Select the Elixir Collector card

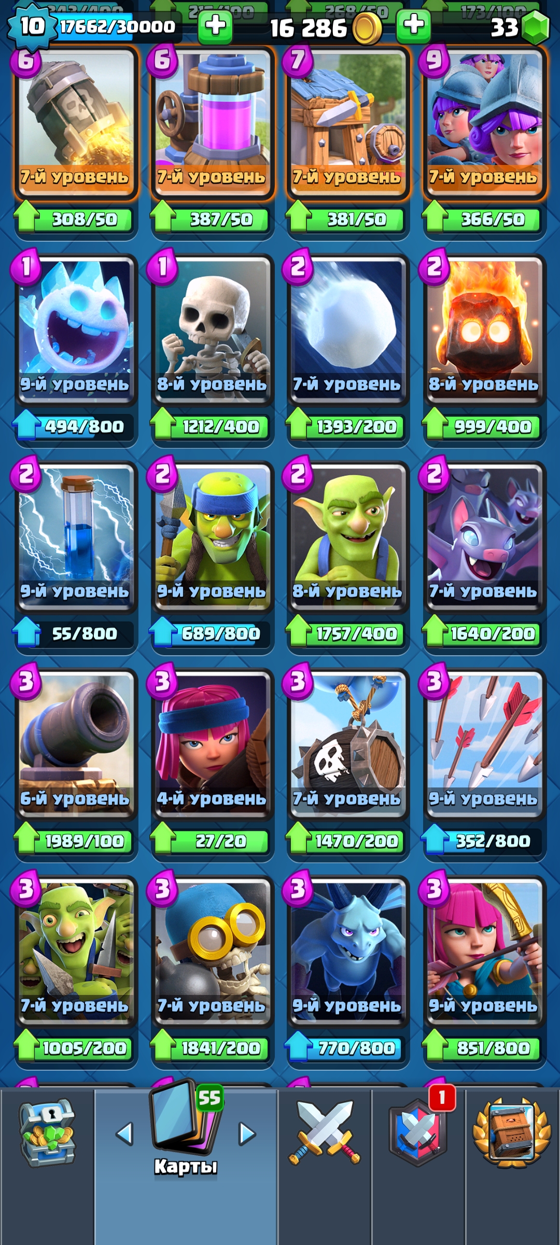[x=212, y=123]
